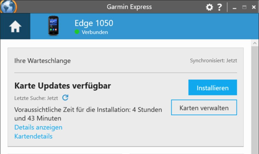Viewport: 259px width, 154px height.
Task: Click the green Verbunden status indicator
Action: (77, 32)
